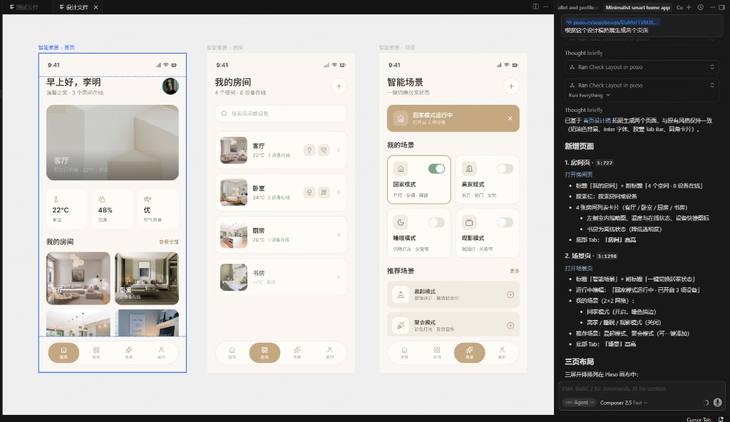
Task: Click the chevron arrow on 客厅 room row
Action: [339, 150]
